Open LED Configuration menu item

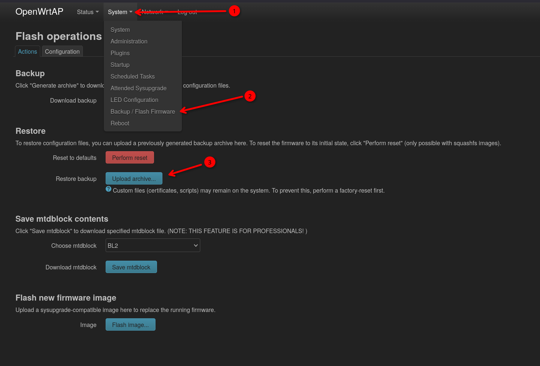[134, 100]
